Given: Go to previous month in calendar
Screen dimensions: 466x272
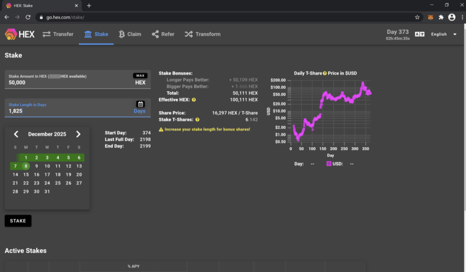Looking at the screenshot, I should coord(16,134).
